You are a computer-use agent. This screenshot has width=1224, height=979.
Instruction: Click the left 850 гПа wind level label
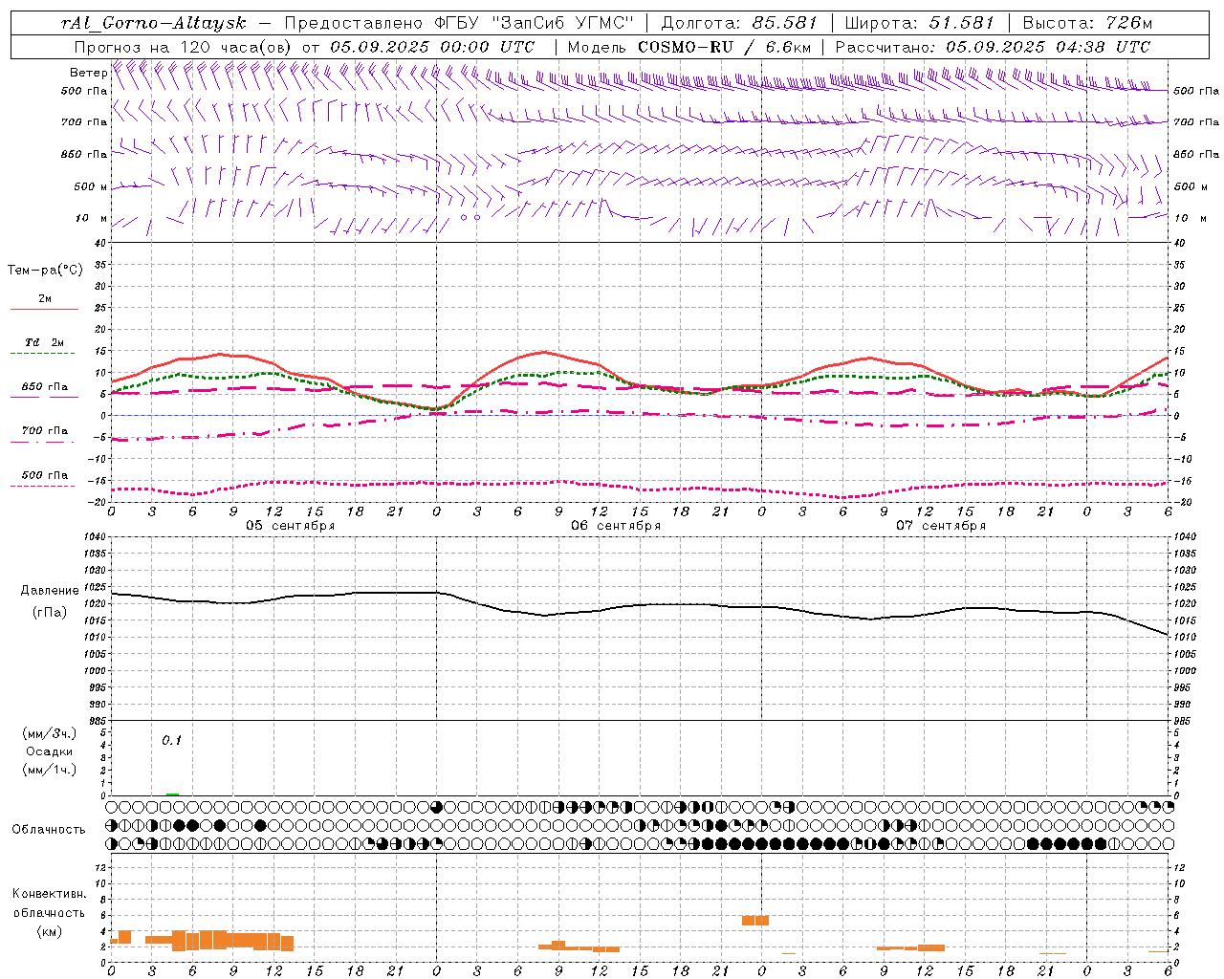coord(84,154)
